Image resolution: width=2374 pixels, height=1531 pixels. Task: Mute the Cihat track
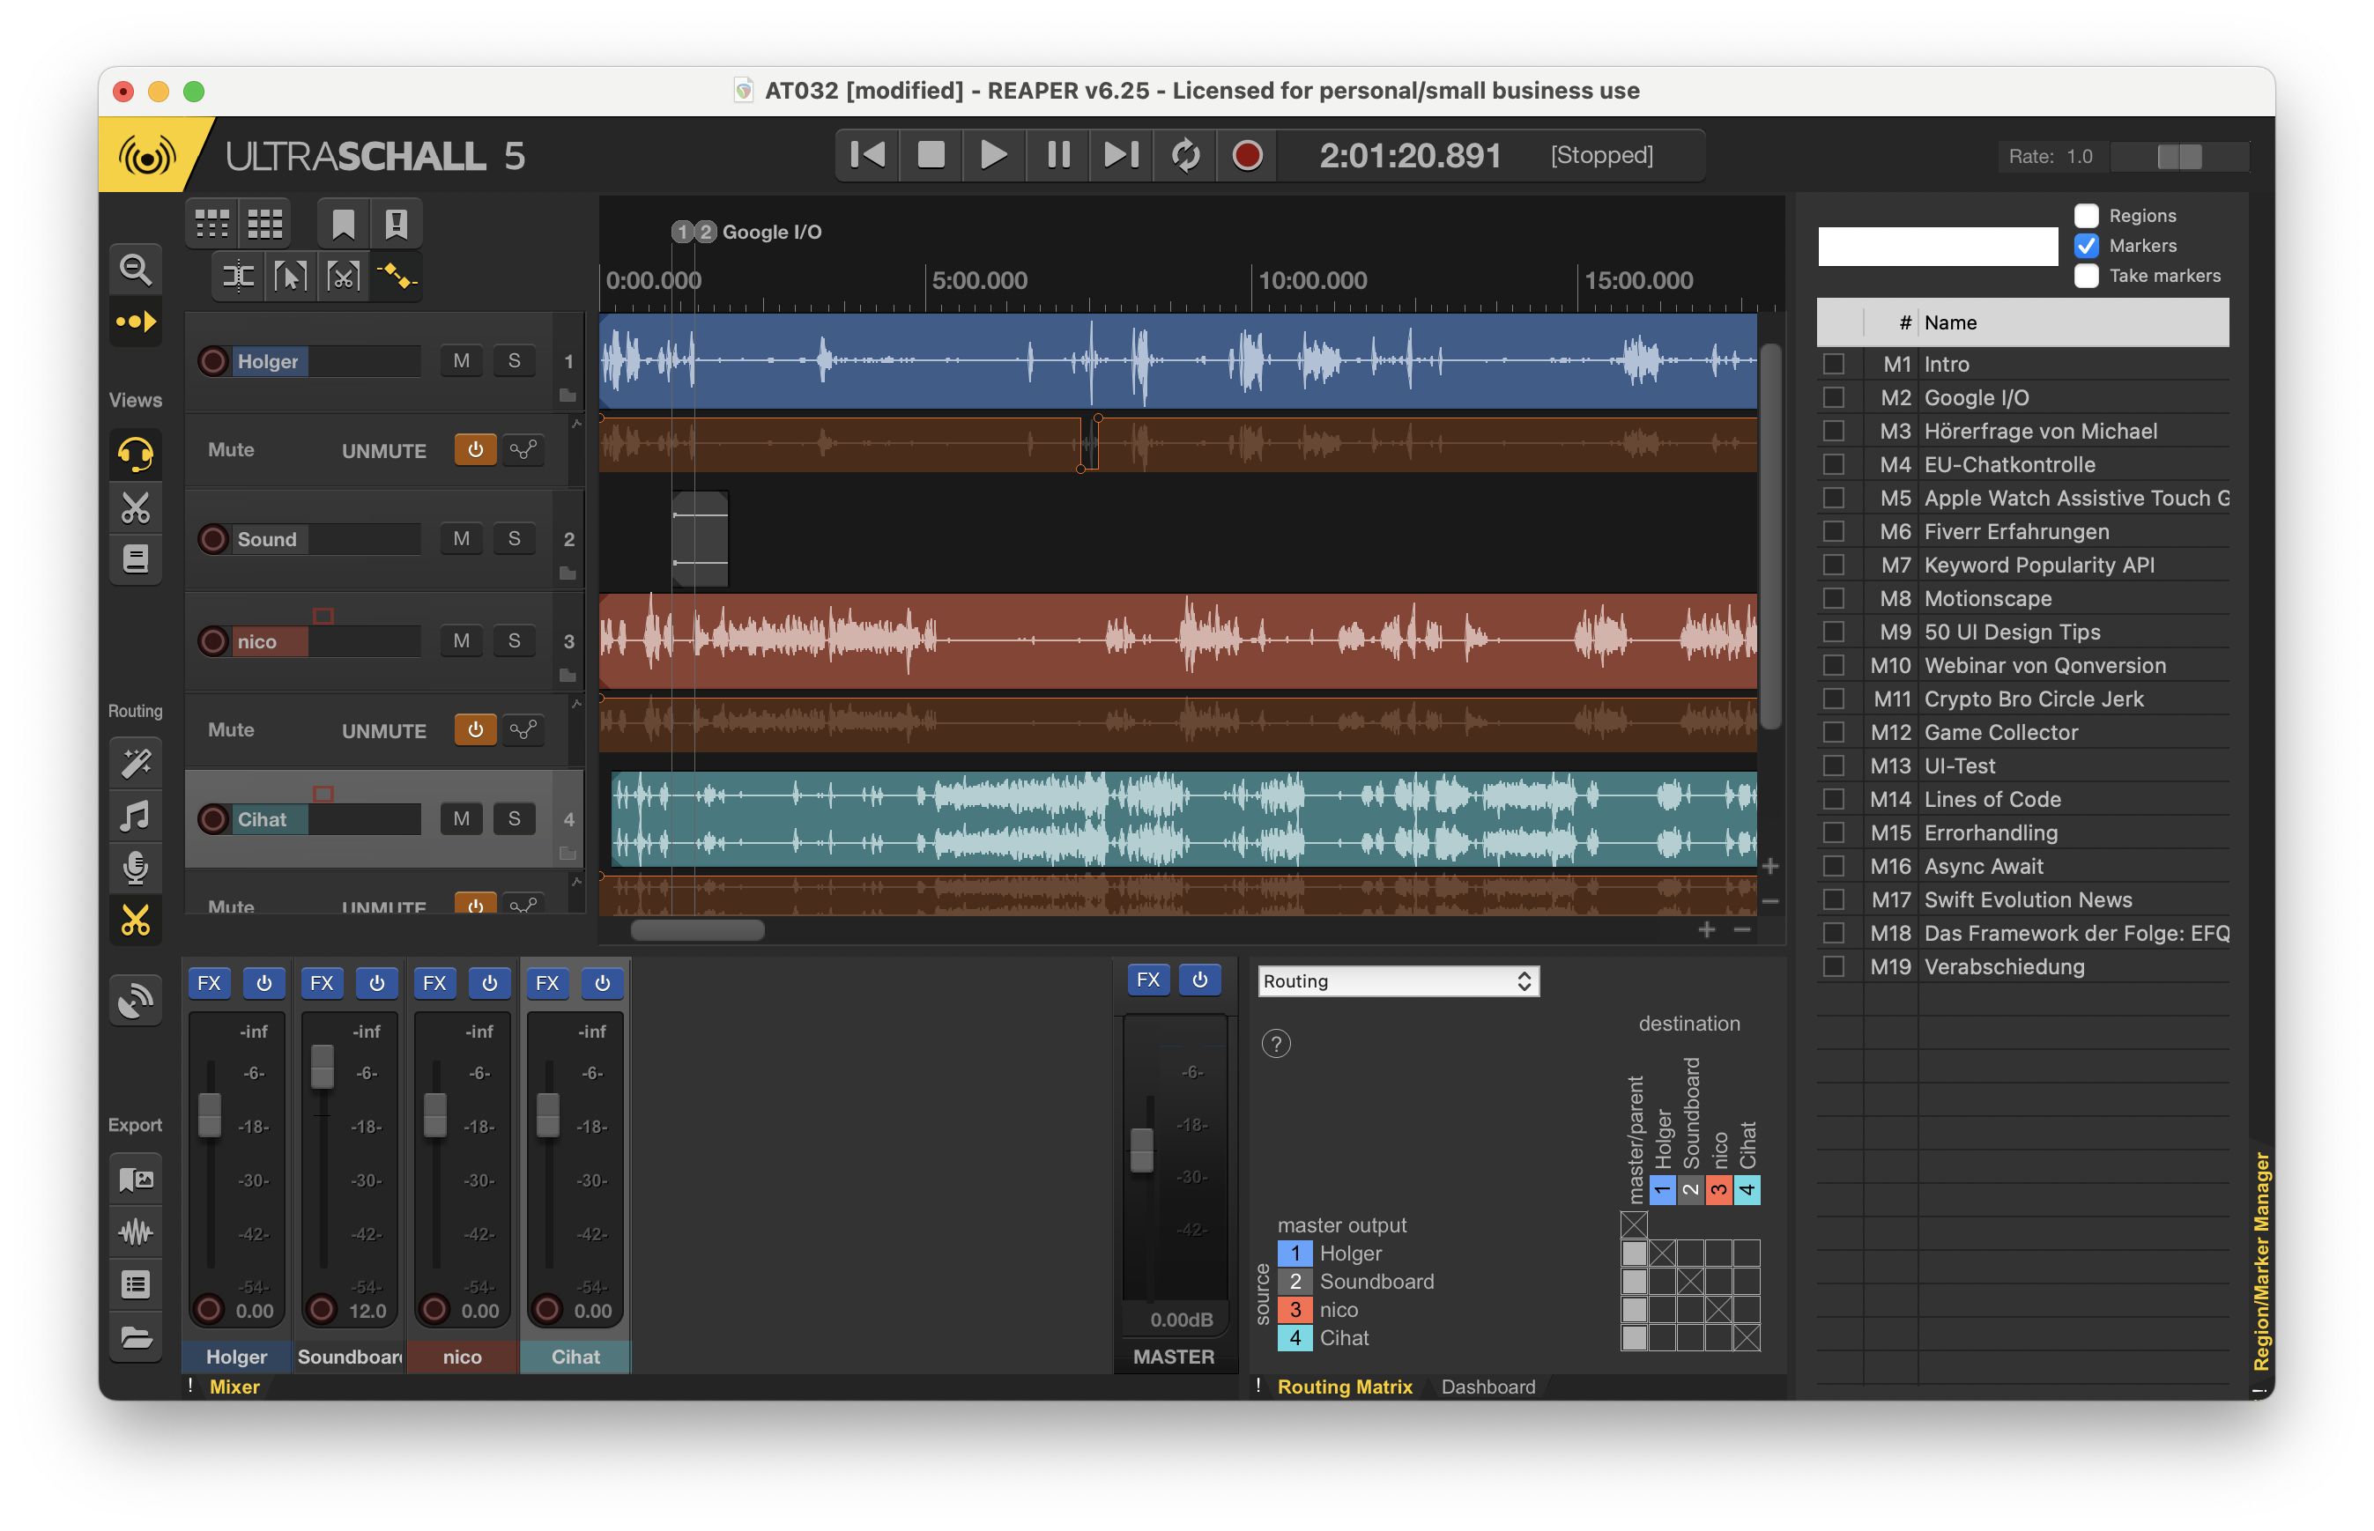click(x=462, y=819)
